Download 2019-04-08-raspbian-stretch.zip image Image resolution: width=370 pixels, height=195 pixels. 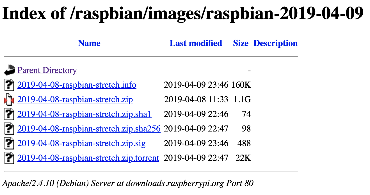(x=75, y=99)
